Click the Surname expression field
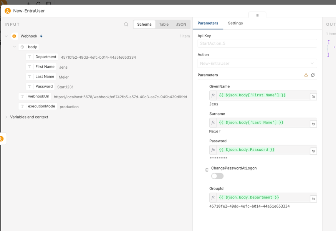This screenshot has width=336, height=231. (263, 122)
